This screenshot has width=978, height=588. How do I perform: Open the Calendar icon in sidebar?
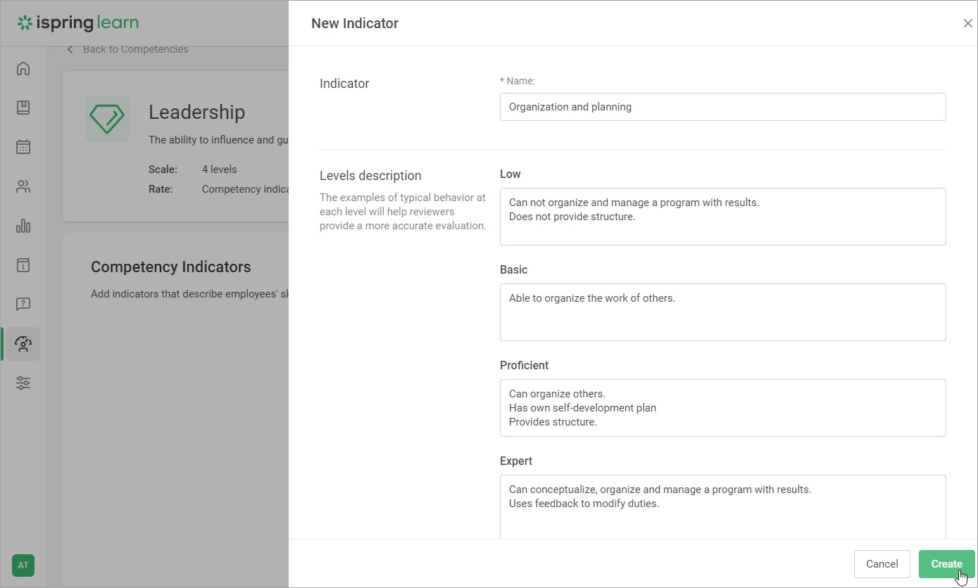tap(23, 147)
